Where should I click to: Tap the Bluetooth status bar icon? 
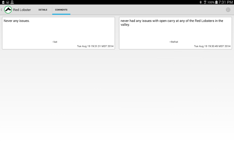pos(201,2)
